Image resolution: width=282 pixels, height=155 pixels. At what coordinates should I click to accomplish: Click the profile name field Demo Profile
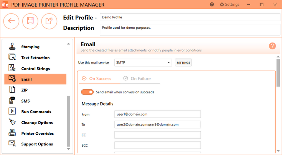point(190,17)
